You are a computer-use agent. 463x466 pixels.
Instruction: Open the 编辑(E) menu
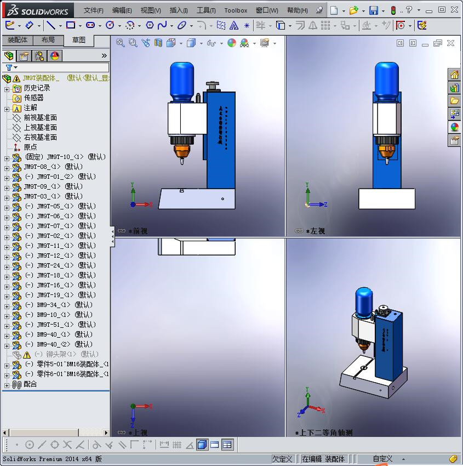click(x=122, y=10)
